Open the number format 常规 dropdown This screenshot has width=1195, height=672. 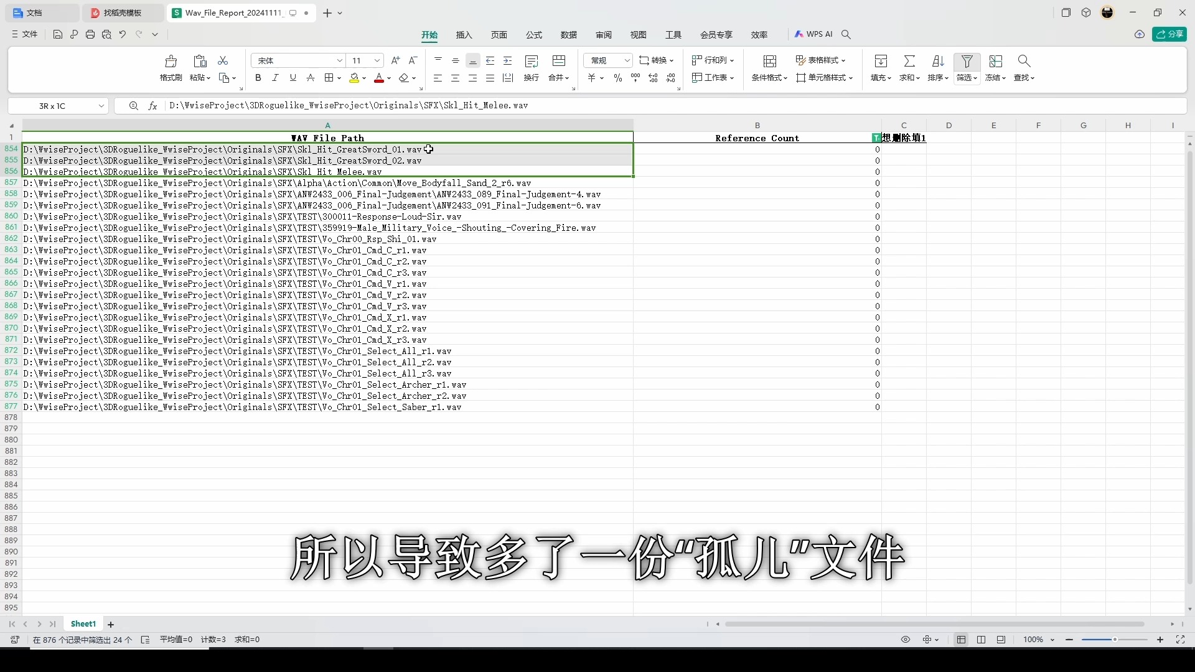[x=627, y=60]
